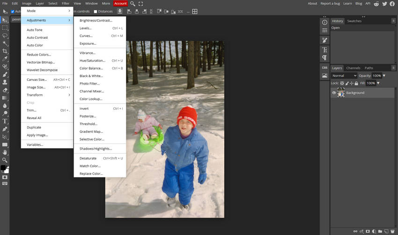Click the Opacity 100% value field
The height and width of the screenshot is (235, 398).
376,76
